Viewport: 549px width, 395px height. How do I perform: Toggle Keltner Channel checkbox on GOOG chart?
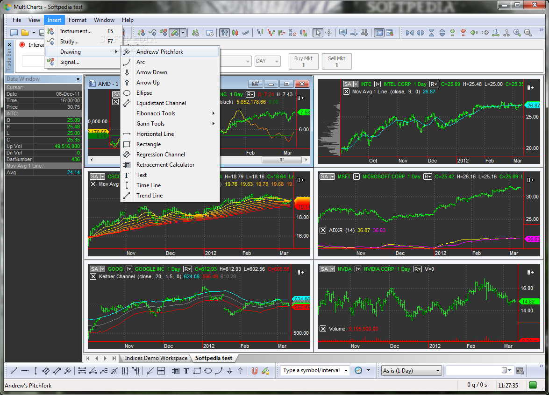click(x=93, y=276)
